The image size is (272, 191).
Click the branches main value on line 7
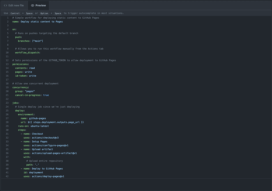[x=38, y=41]
